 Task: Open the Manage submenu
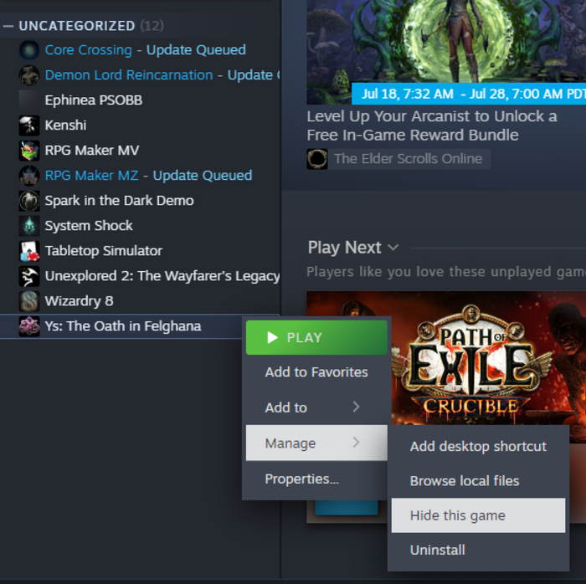tap(316, 443)
